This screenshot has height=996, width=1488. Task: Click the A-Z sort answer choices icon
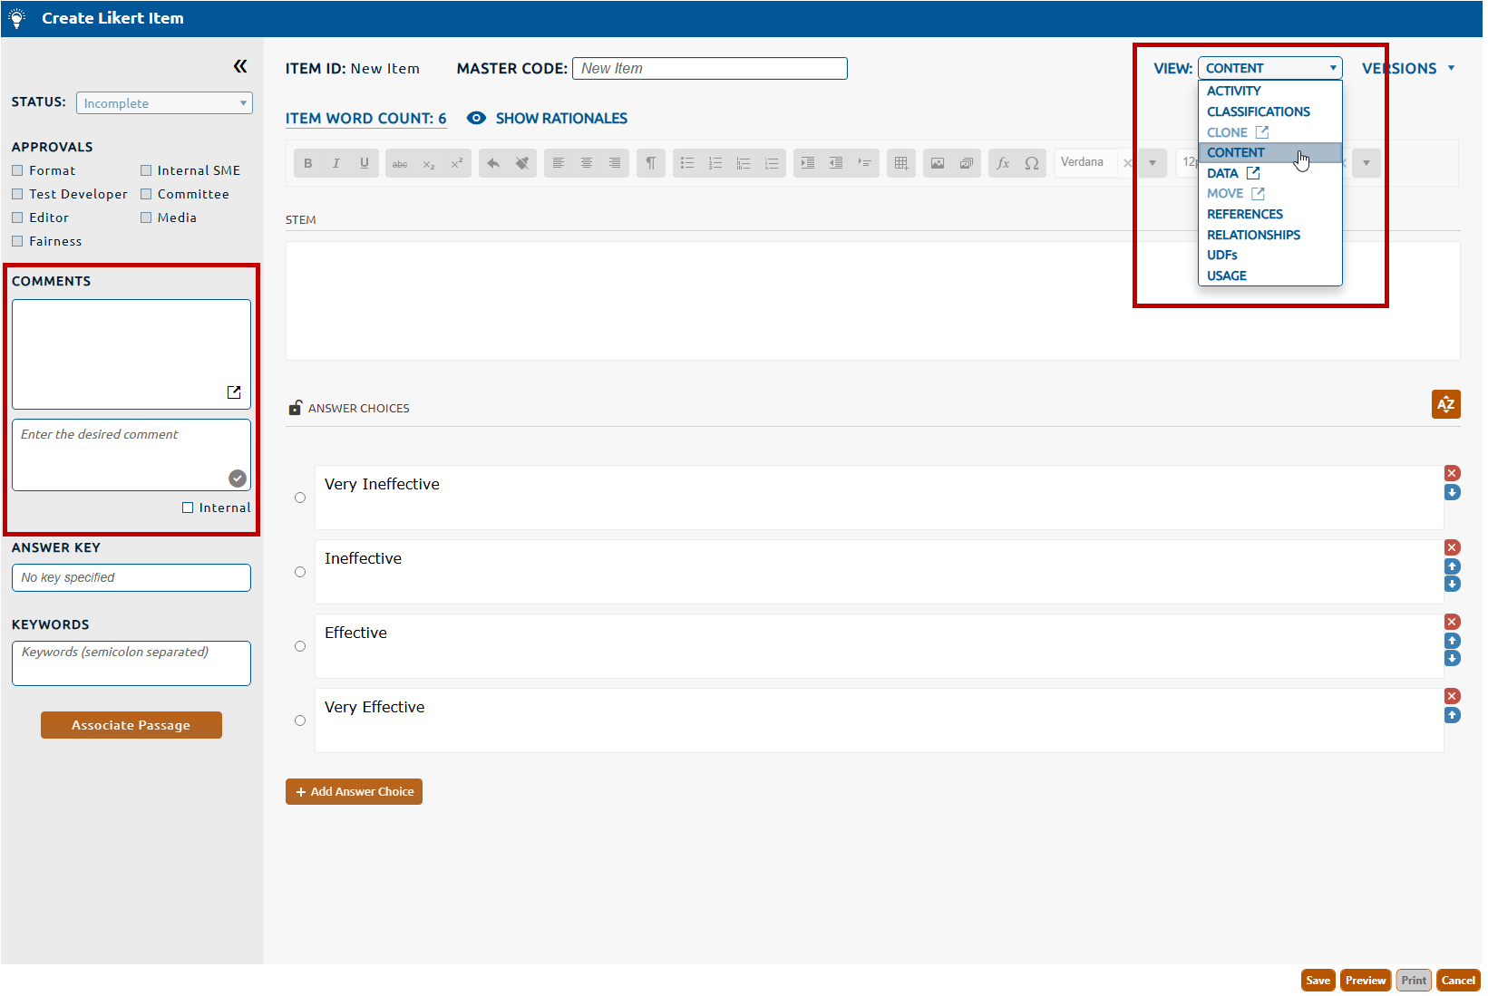(x=1445, y=404)
